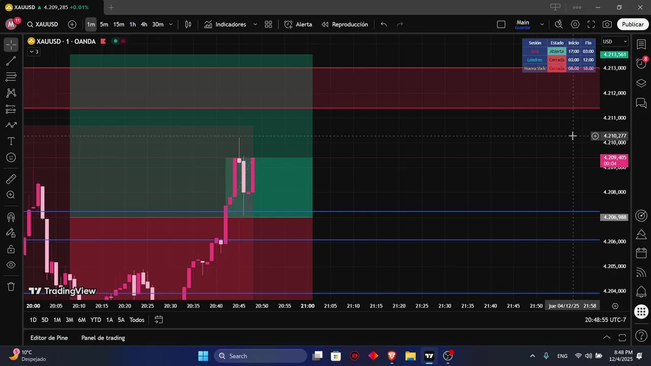Screen dimensions: 651x366
Task: Open the Main layout dropdown arrow
Action: coord(542,24)
